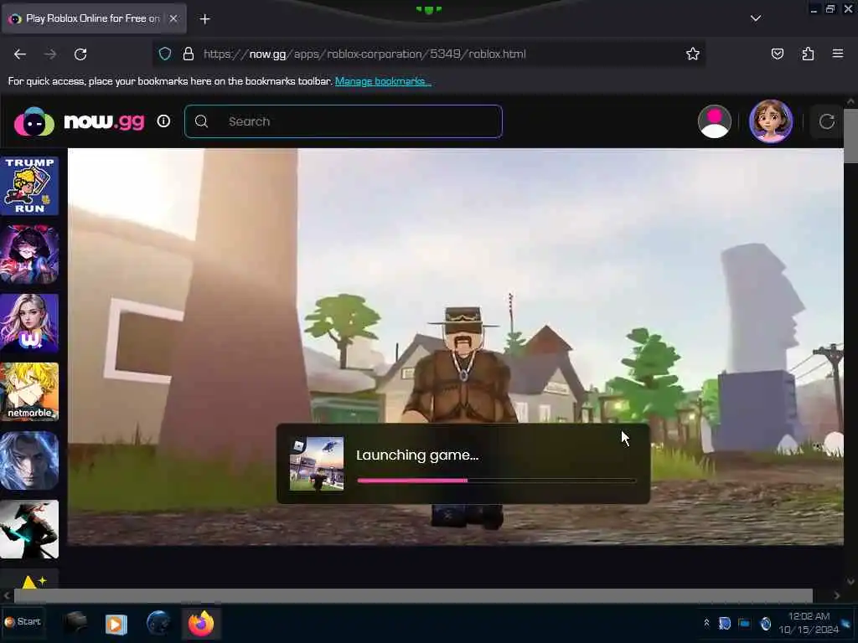Click the Roblox thumbnail in launch dialog
Screen dimensions: 858x643
click(x=317, y=464)
